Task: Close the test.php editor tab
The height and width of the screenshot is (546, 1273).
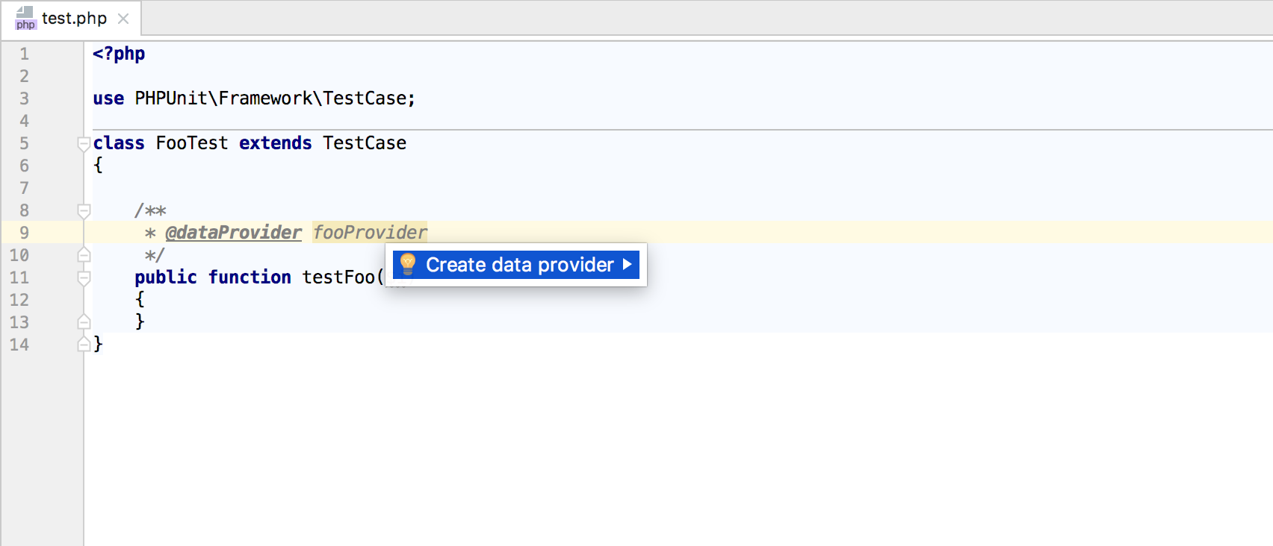Action: (123, 19)
